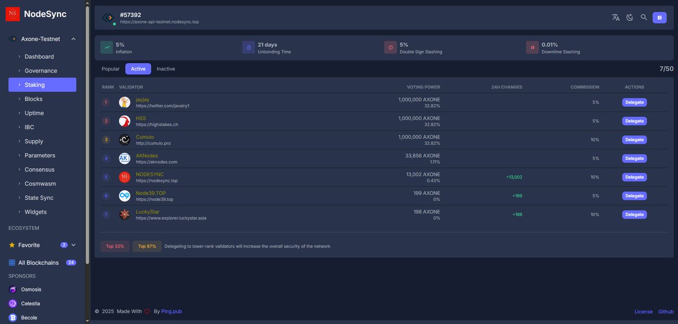The width and height of the screenshot is (678, 324).
Task: Click LuckyStar validator avatar
Action: (x=124, y=214)
